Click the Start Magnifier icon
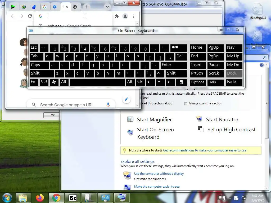Viewport: 271px width, 203px height. (x=130, y=119)
